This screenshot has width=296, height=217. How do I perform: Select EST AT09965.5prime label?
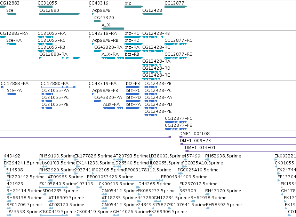pyautogui.click(x=65, y=177)
